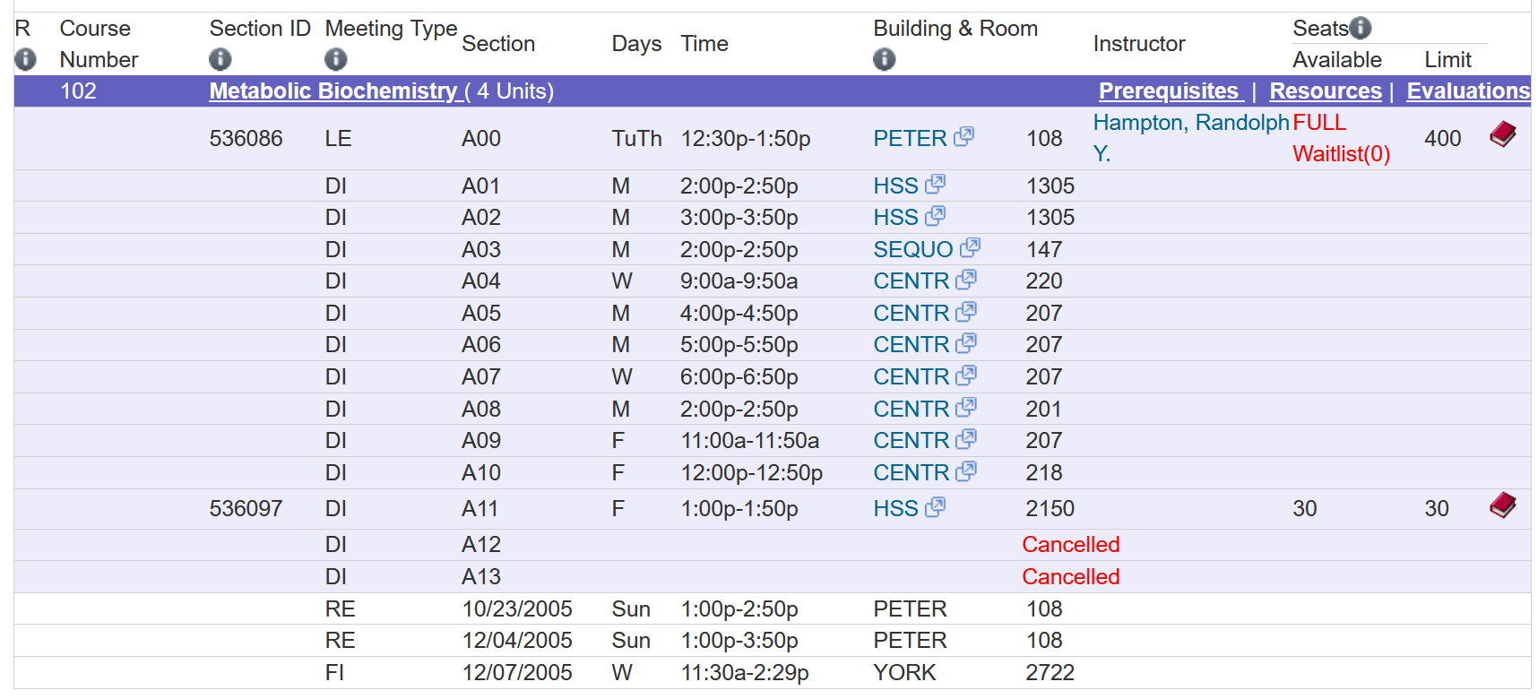Click external link icon beside HSS for A11
The image size is (1538, 699).
coord(935,507)
